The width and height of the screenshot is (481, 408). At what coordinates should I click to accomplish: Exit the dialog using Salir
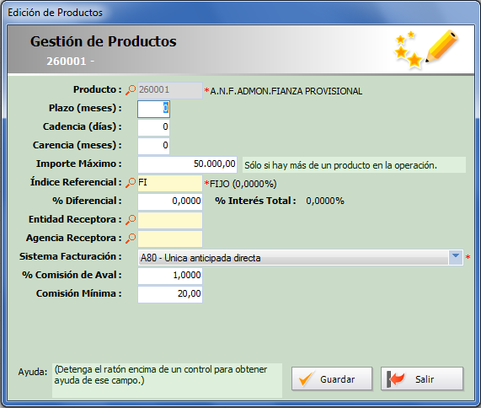[x=422, y=378]
